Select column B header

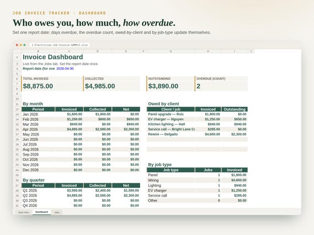point(38,51)
